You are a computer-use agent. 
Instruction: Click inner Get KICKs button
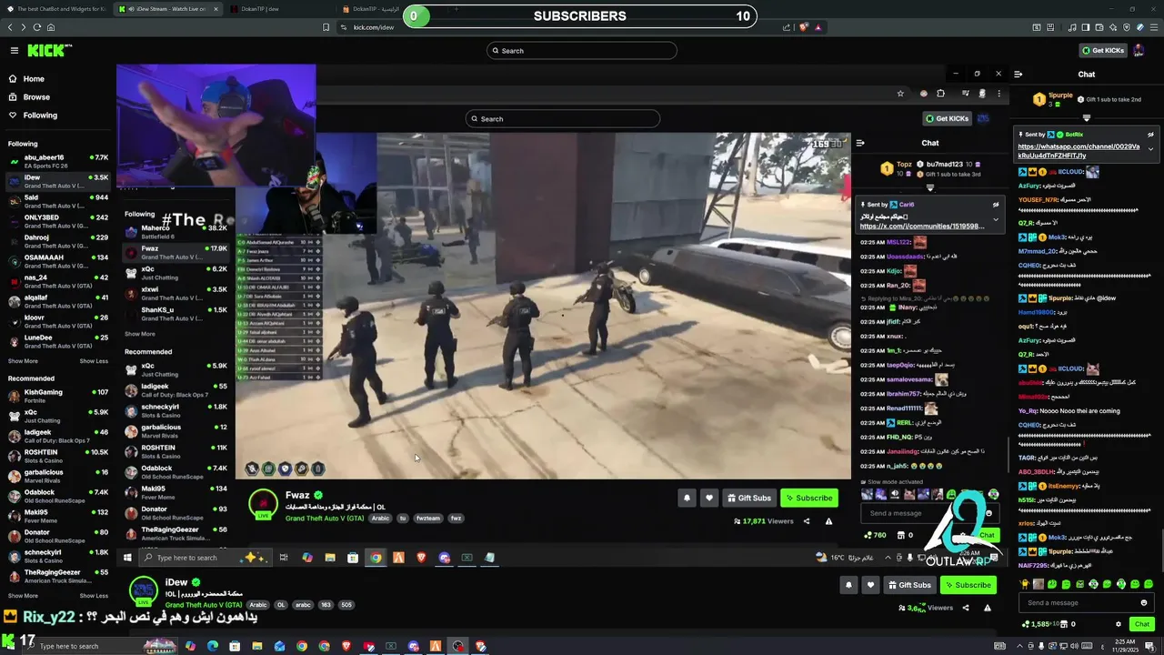[x=946, y=119]
